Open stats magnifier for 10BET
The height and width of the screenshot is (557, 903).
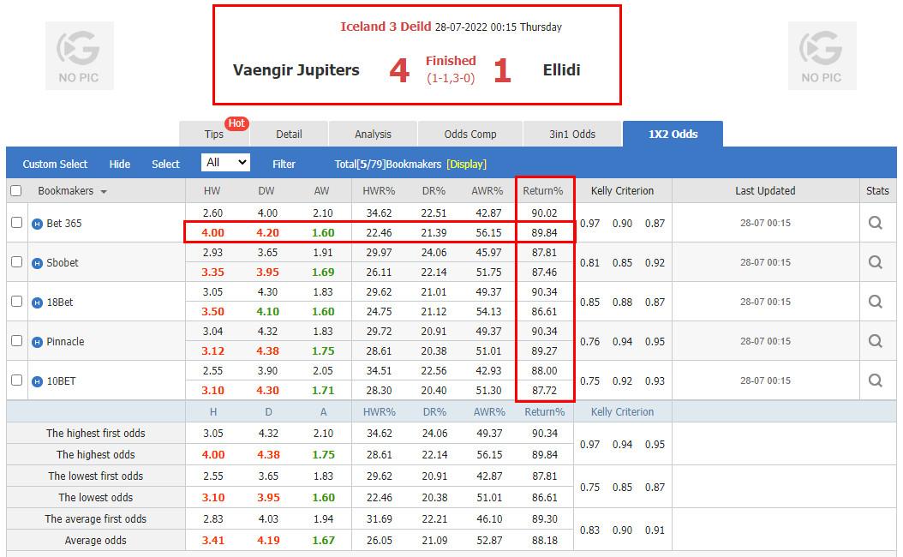[x=875, y=380]
